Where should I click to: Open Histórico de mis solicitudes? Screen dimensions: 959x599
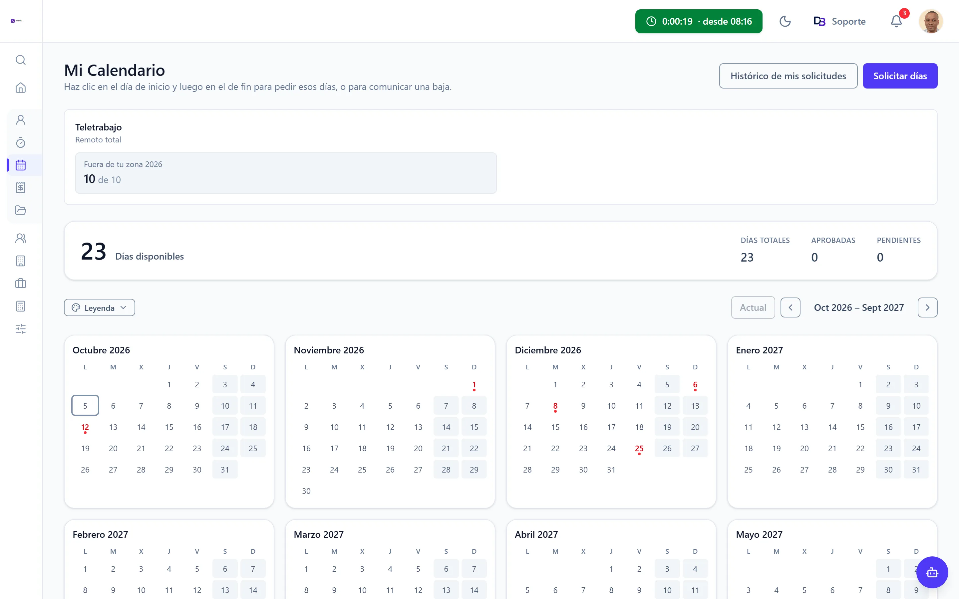(788, 76)
